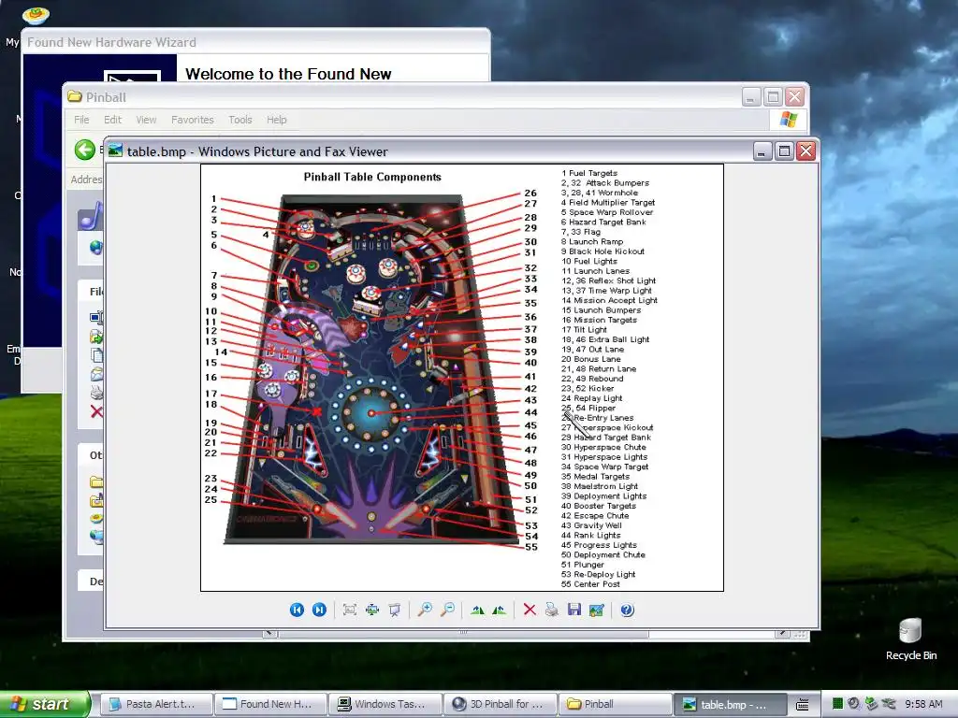Click the Safely Remove Hardware tray icon

[x=871, y=704]
